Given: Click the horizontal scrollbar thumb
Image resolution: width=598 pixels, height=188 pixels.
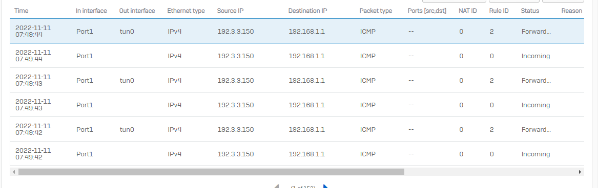Looking at the screenshot, I should 211,172.
